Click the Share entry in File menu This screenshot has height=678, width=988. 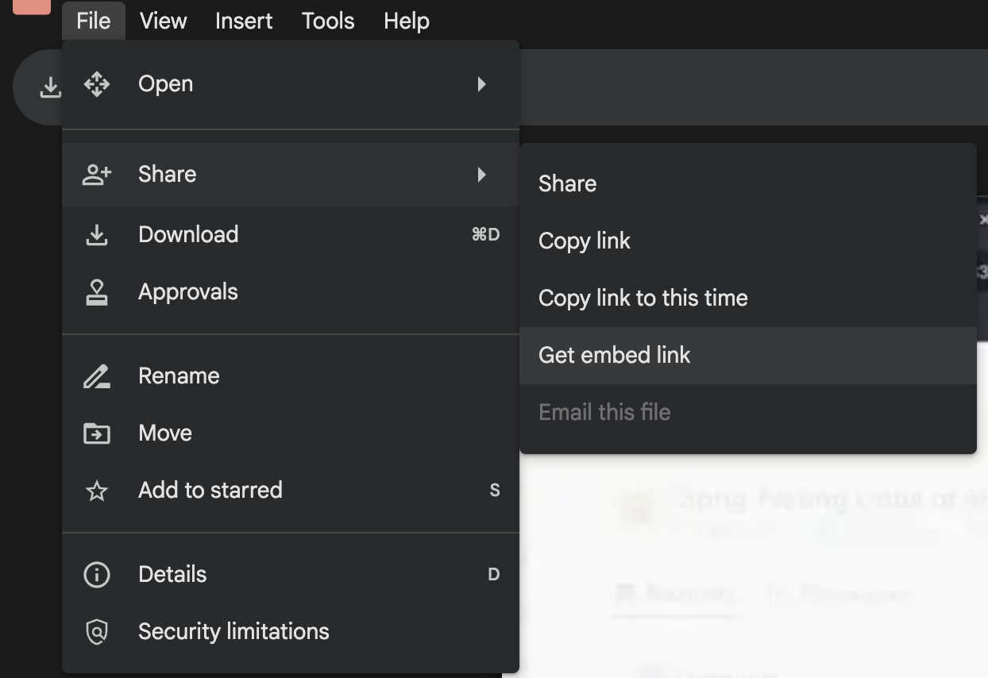[x=291, y=175]
